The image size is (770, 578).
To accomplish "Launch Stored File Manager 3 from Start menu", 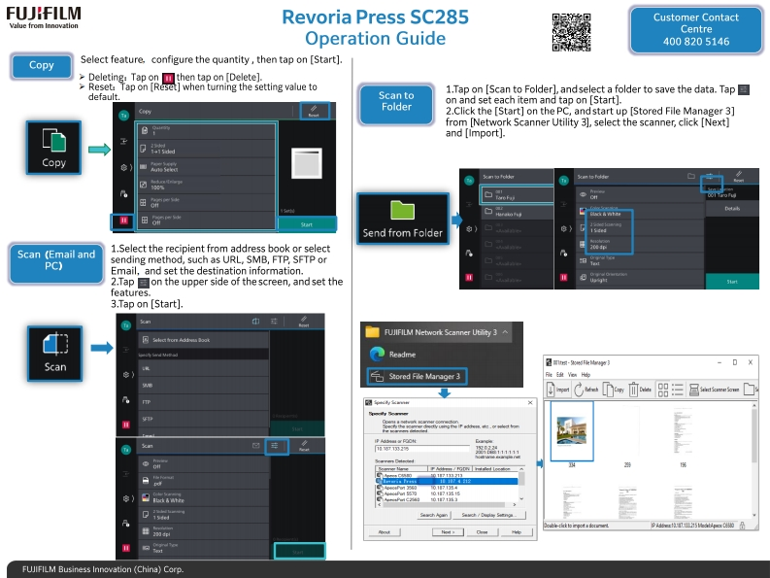I will pos(417,377).
